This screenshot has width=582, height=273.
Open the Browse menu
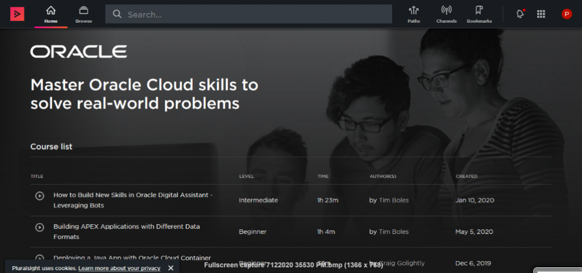[x=84, y=15]
